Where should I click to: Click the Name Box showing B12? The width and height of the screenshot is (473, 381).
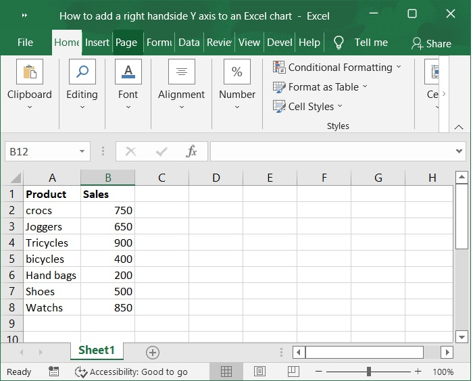tap(41, 151)
